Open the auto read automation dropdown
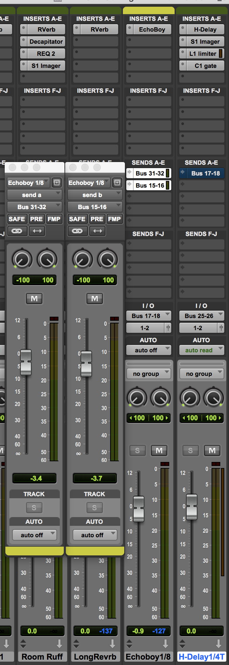229x665 pixels. click(201, 350)
